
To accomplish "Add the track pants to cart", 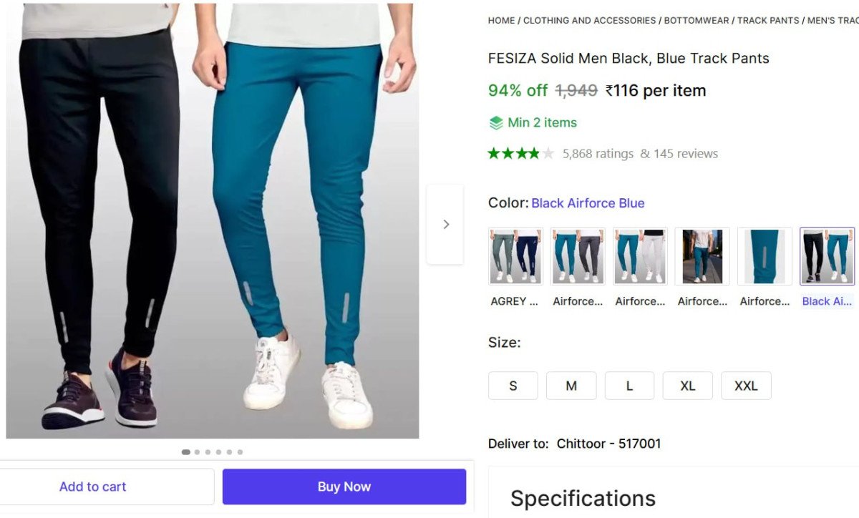I will [93, 487].
